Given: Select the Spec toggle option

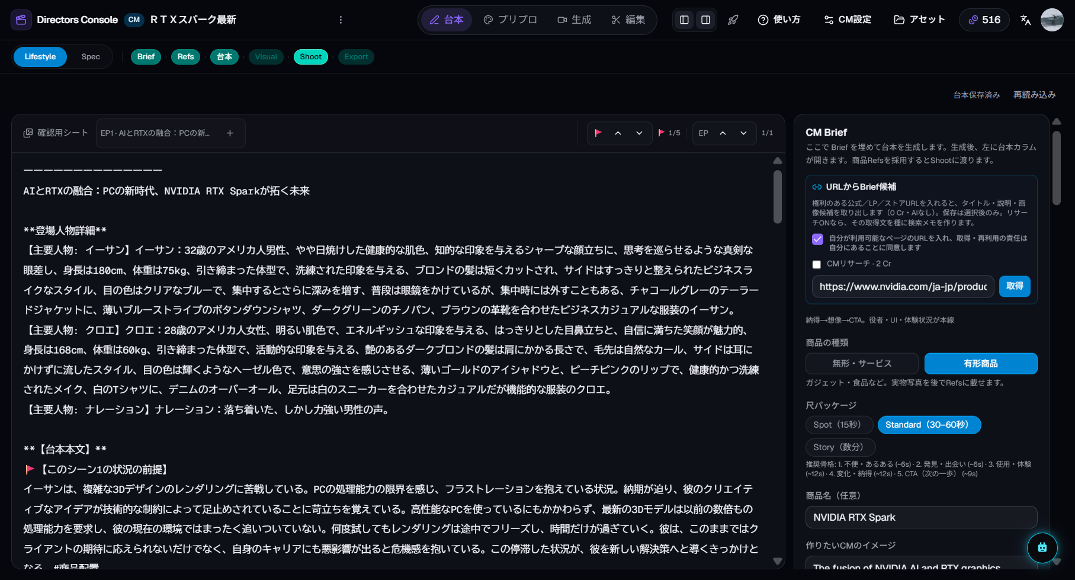Looking at the screenshot, I should coord(91,57).
